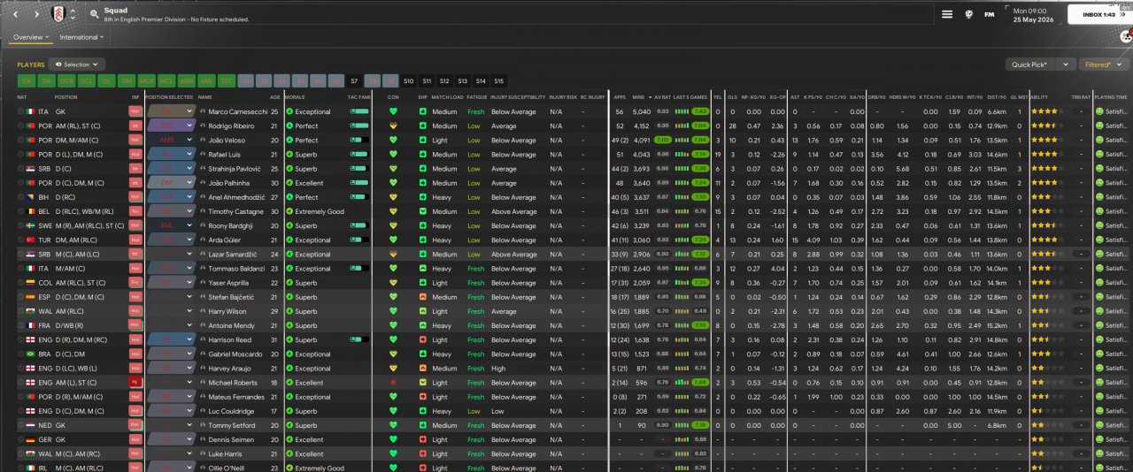The width and height of the screenshot is (1133, 472).
Task: Open the hamburger menu icon
Action: [x=947, y=14]
